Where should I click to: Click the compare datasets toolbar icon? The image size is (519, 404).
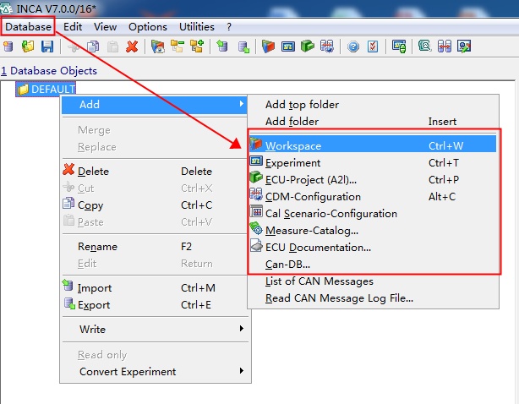[x=445, y=46]
